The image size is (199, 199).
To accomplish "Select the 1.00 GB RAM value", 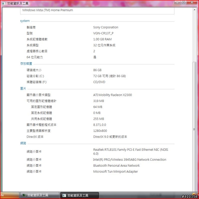I will point(102,39).
